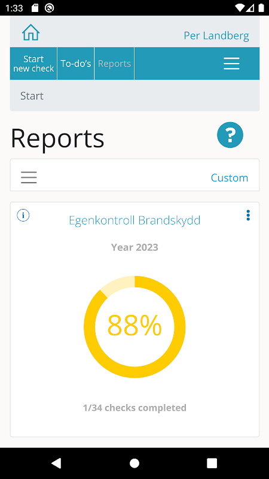
Task: Click the Year 2023 label
Action: click(x=134, y=247)
